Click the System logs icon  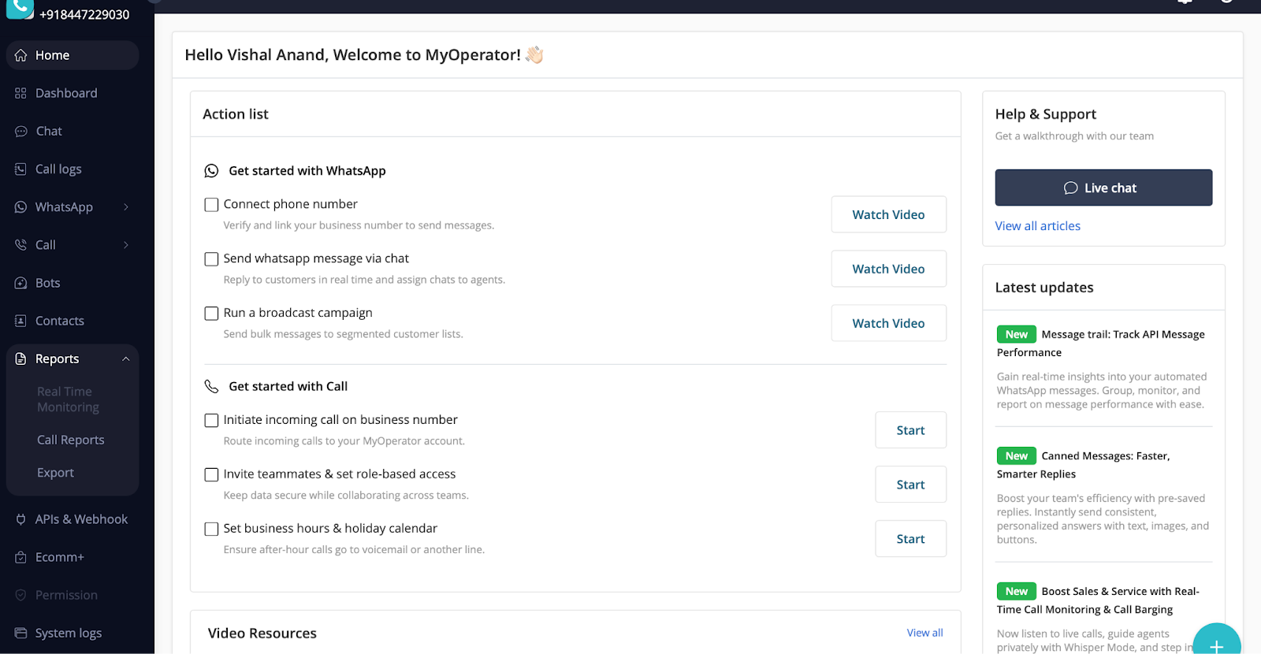pos(20,633)
